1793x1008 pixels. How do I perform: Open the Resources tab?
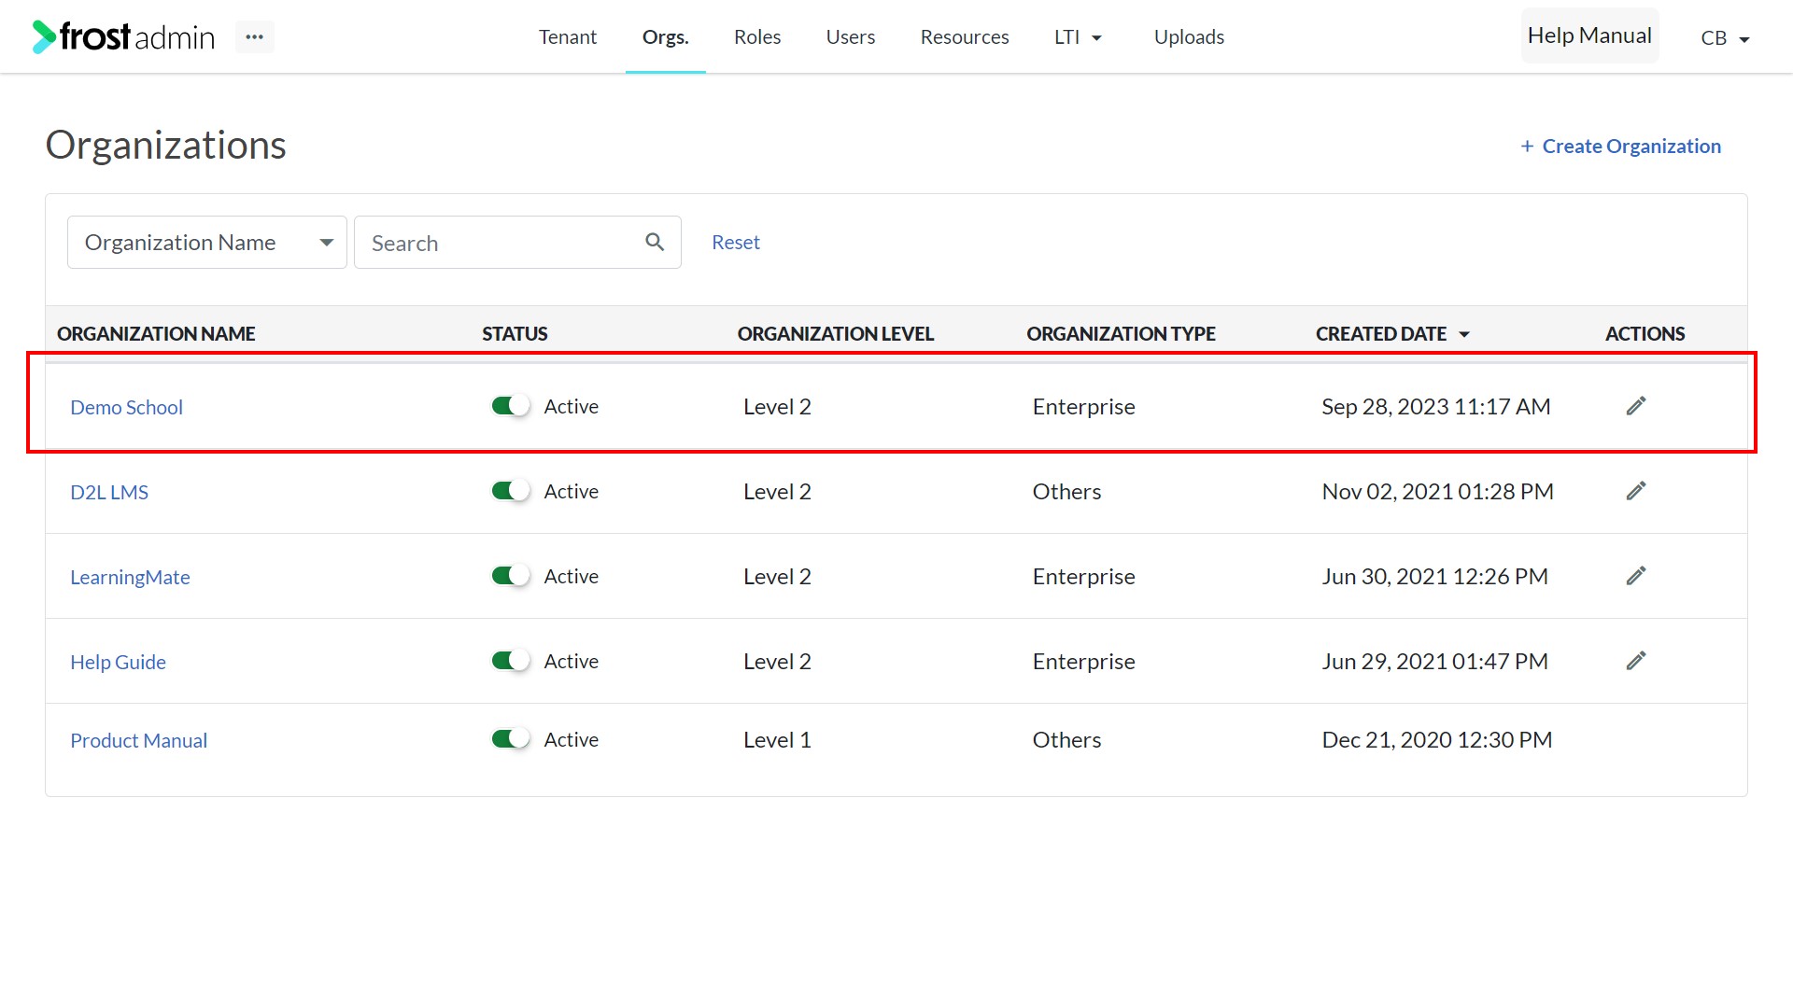(965, 37)
